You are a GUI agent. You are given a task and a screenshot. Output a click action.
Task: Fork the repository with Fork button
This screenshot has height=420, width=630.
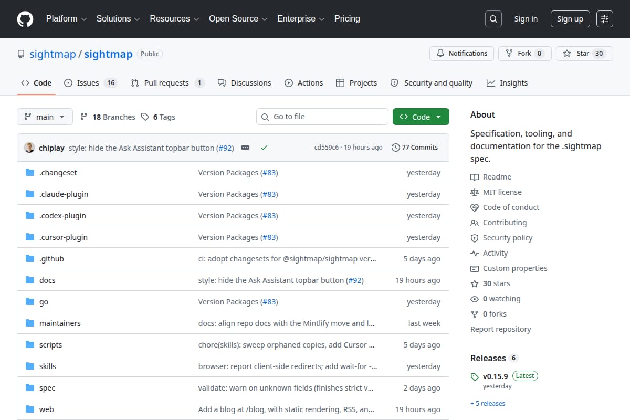pos(524,54)
